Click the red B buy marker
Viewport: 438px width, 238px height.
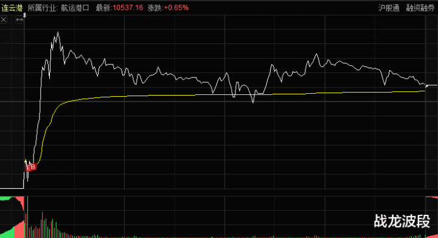point(33,167)
